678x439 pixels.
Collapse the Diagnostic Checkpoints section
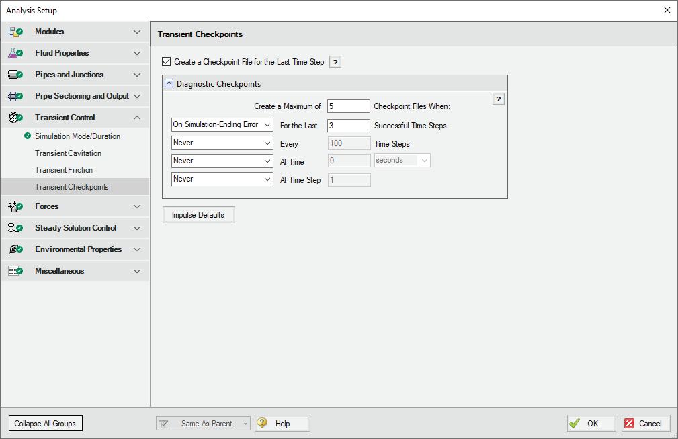(x=169, y=83)
